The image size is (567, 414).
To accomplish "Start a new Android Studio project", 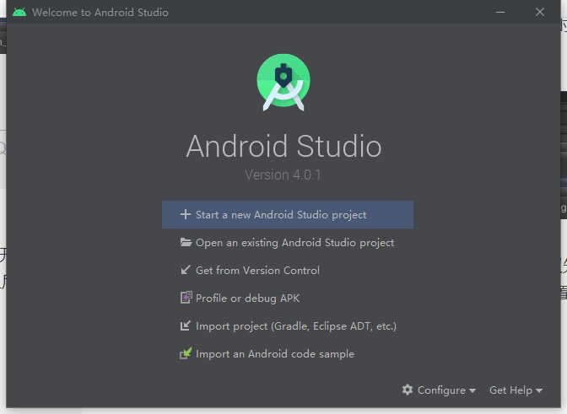I will [288, 214].
